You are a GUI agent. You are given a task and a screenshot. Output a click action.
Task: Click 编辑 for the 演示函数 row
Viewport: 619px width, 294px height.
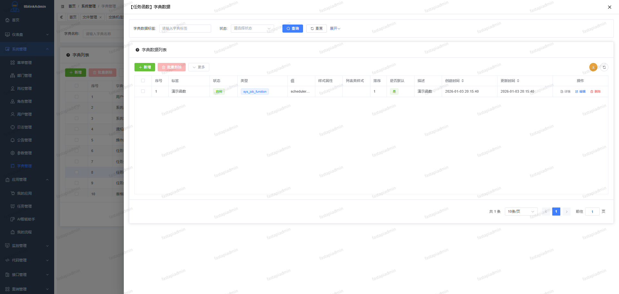[x=580, y=92]
